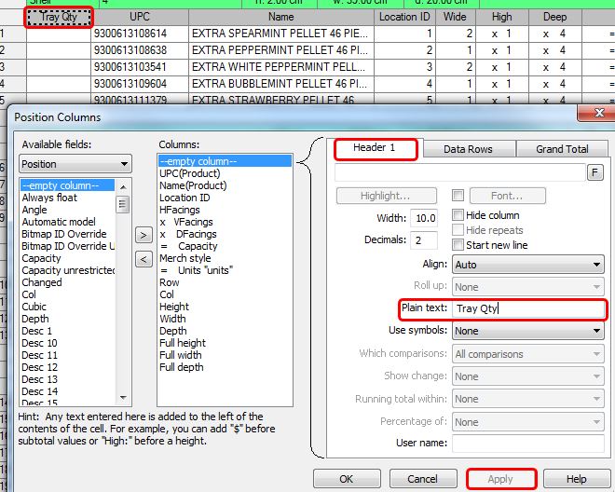Click the Cancel button
Image resolution: width=615 pixels, height=492 pixels.
423,479
